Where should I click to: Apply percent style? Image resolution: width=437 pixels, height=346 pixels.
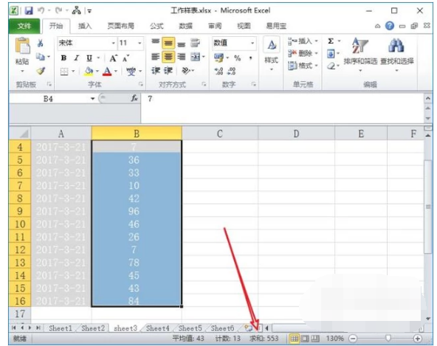pos(238,58)
